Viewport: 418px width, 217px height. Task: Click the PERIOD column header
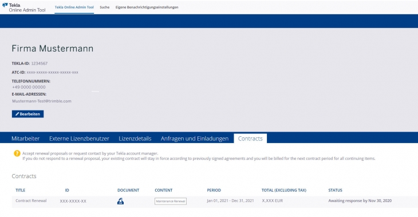click(x=214, y=190)
